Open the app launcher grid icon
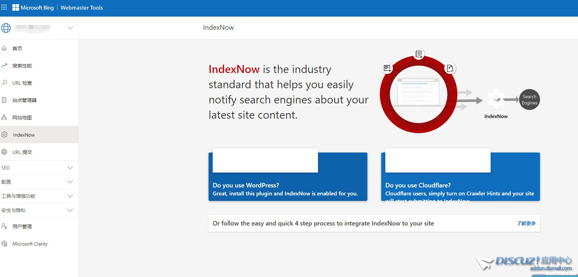 (4, 7)
